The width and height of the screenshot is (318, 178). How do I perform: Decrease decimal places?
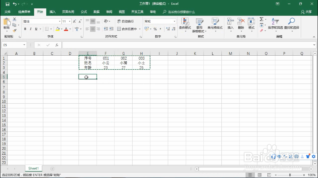click(174, 29)
